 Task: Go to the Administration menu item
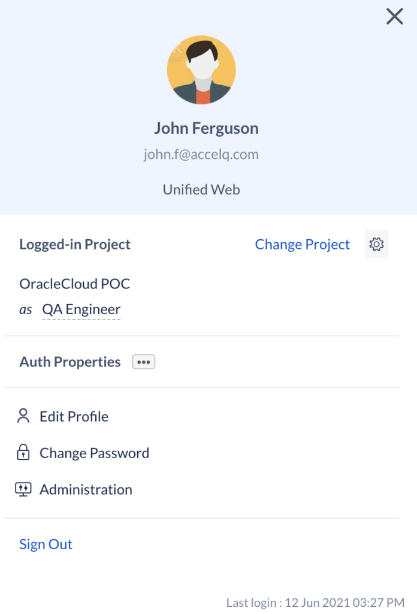[x=86, y=490]
